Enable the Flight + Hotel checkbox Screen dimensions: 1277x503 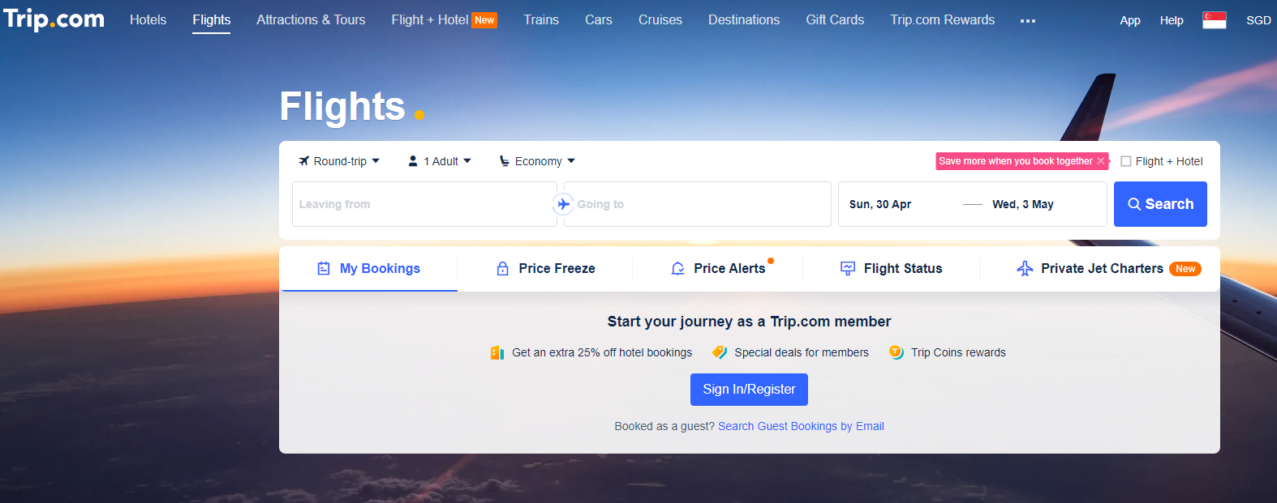pos(1126,161)
